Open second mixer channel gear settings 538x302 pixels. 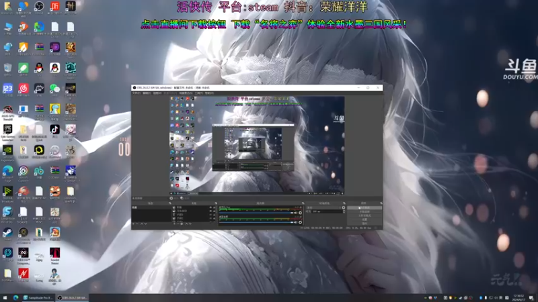point(300,222)
